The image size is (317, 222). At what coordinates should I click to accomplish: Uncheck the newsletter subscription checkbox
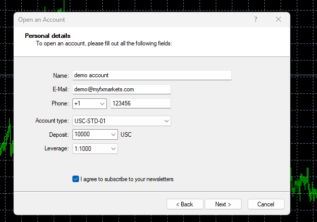[76, 179]
